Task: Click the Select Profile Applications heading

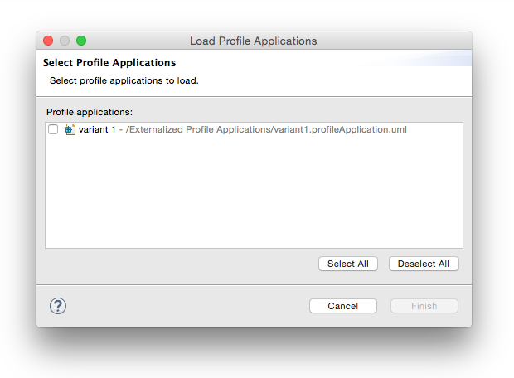Action: tap(109, 63)
